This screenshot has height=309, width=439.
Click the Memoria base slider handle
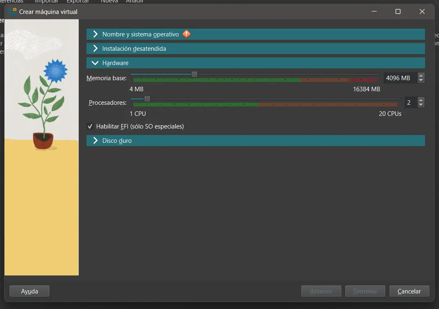tap(194, 74)
